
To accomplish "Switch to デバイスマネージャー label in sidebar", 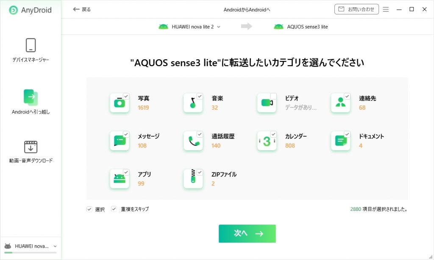I will (31, 60).
